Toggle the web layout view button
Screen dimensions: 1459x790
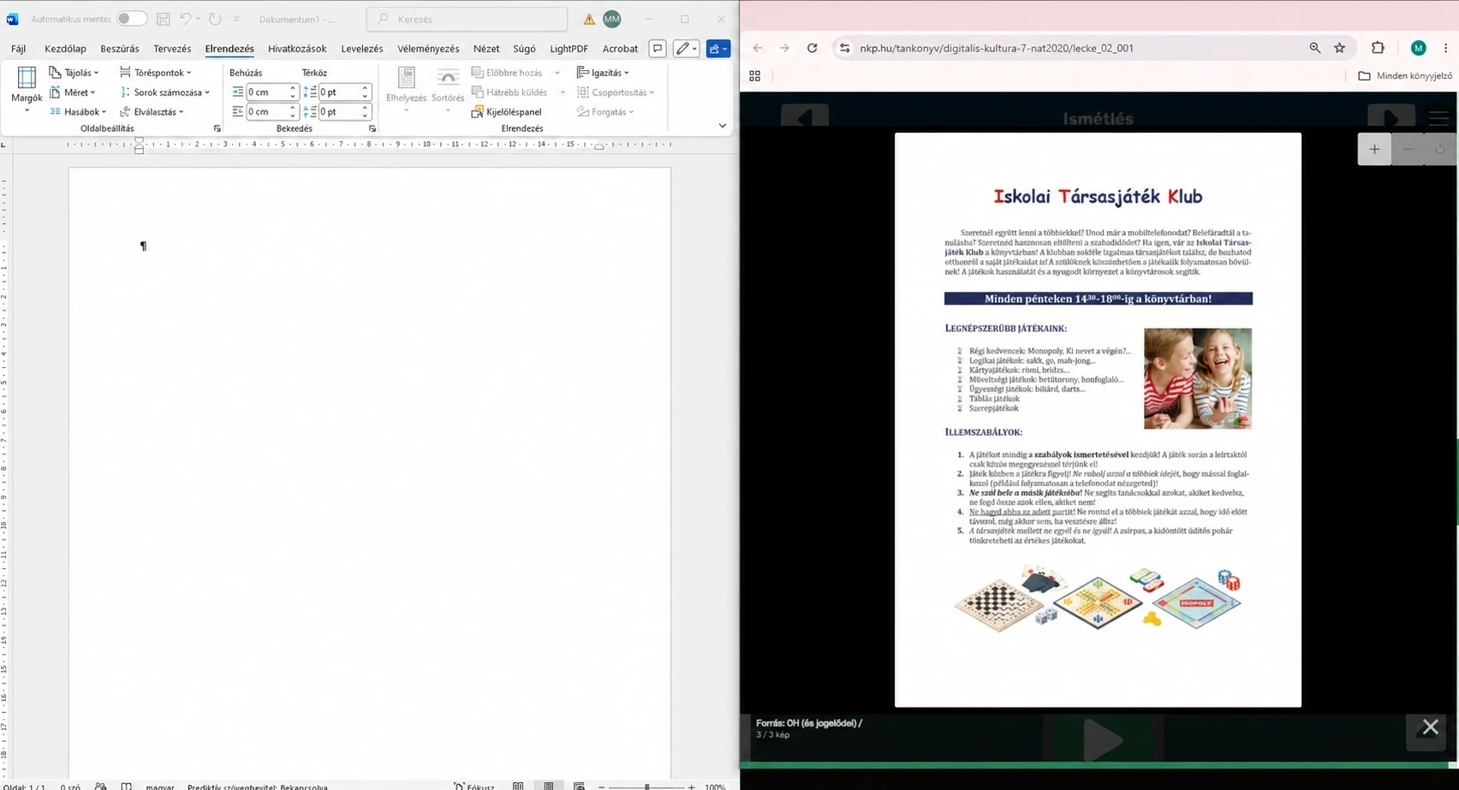tap(580, 787)
